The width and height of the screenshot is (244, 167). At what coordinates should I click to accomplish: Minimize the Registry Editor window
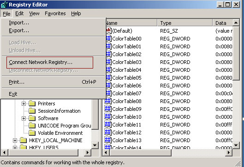click(x=220, y=4)
